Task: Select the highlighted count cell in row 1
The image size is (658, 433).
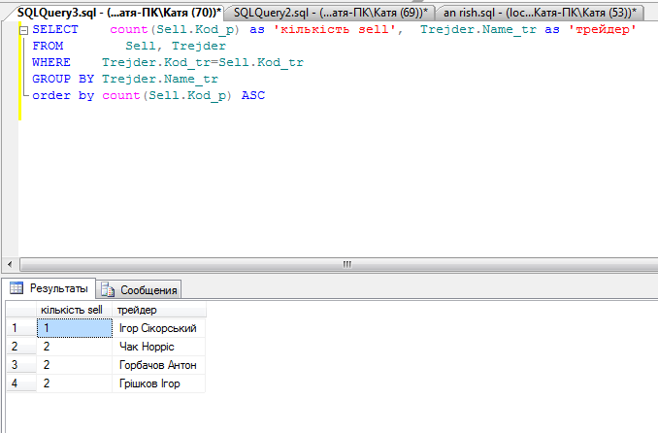Action: [x=75, y=328]
